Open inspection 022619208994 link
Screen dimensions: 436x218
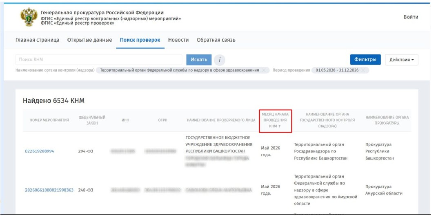pyautogui.click(x=40, y=151)
